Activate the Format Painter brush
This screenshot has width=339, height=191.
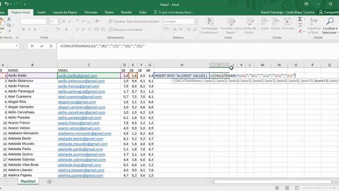[9, 31]
